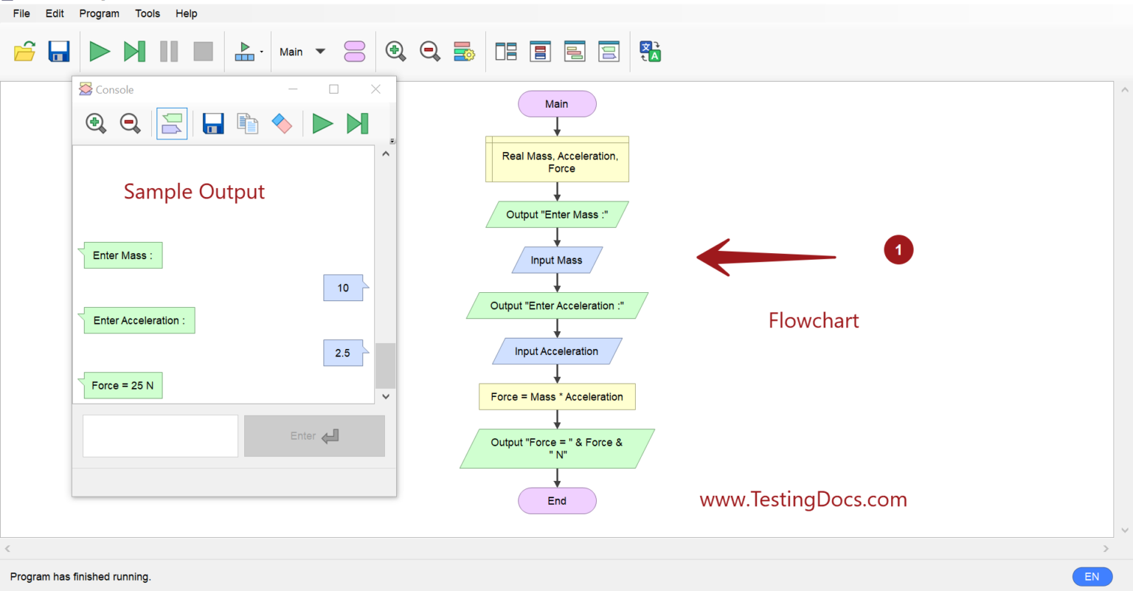Screen dimensions: 1133x591
Task: Copy console output to clipboard
Action: pyautogui.click(x=247, y=123)
